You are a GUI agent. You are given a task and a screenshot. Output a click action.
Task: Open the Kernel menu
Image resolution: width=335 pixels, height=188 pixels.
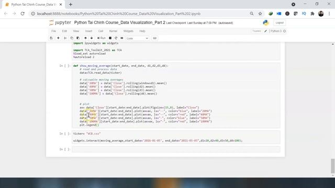point(113,31)
